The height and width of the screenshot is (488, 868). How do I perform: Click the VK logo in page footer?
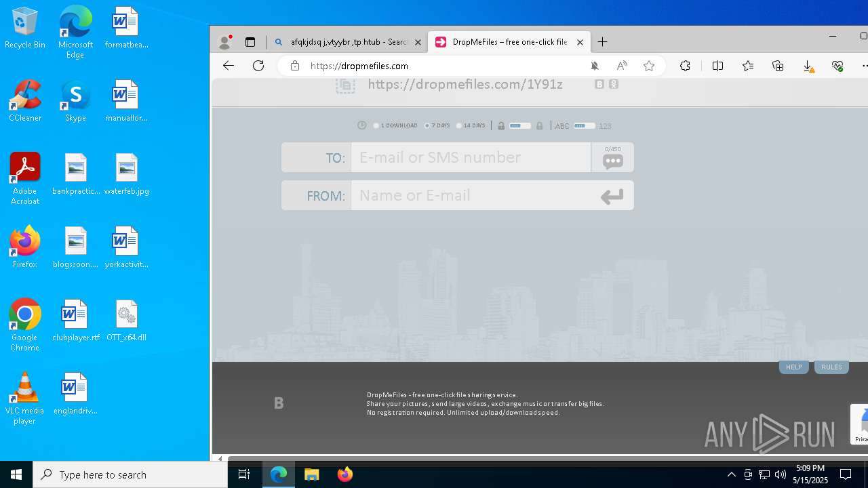(x=279, y=403)
